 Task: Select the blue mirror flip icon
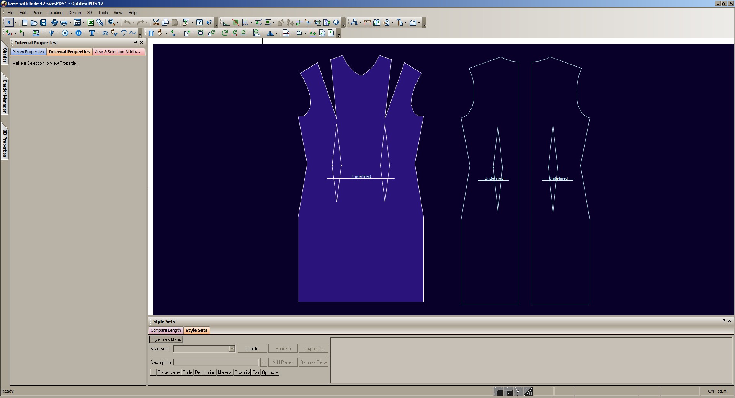[271, 33]
